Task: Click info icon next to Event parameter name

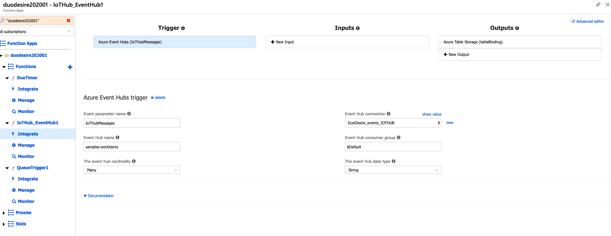Action: click(129, 114)
